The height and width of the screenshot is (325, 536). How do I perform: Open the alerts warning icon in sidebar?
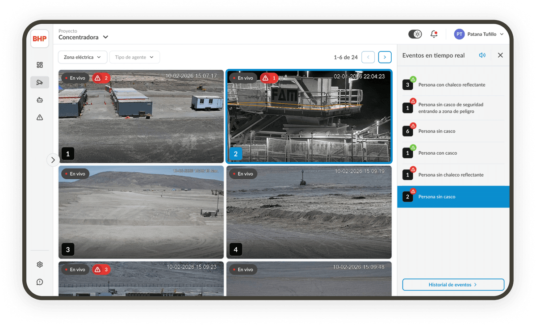pyautogui.click(x=40, y=117)
